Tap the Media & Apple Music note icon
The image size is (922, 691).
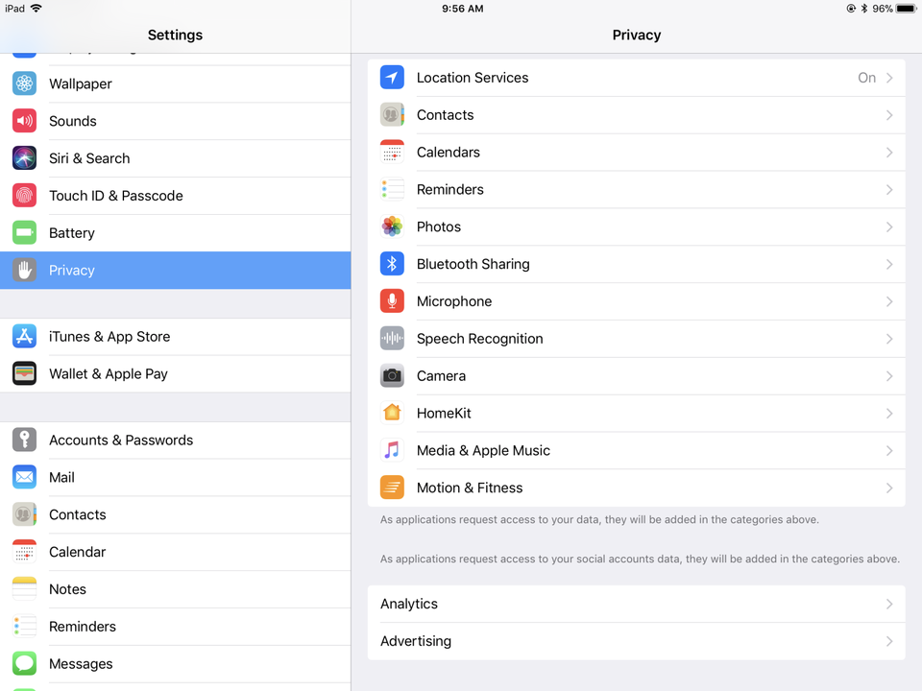coord(392,451)
